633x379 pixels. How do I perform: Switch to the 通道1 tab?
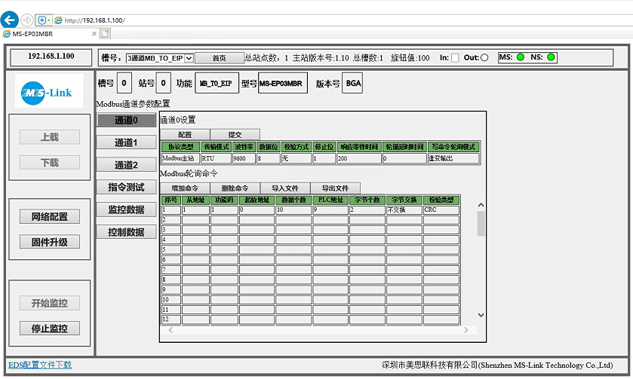(126, 142)
